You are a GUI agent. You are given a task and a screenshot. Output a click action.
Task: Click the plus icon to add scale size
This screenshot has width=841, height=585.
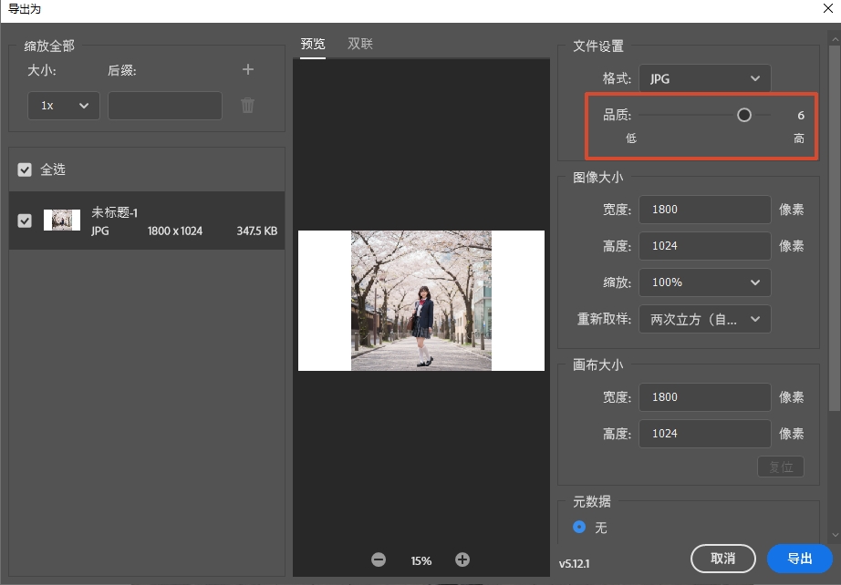tap(247, 70)
